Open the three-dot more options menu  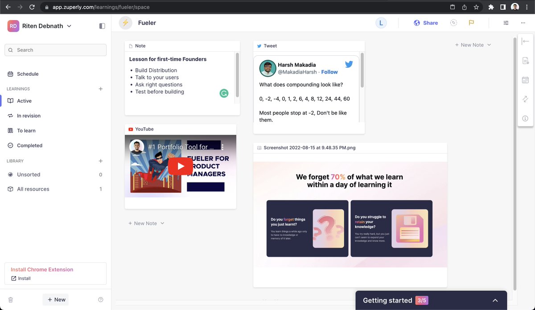523,23
